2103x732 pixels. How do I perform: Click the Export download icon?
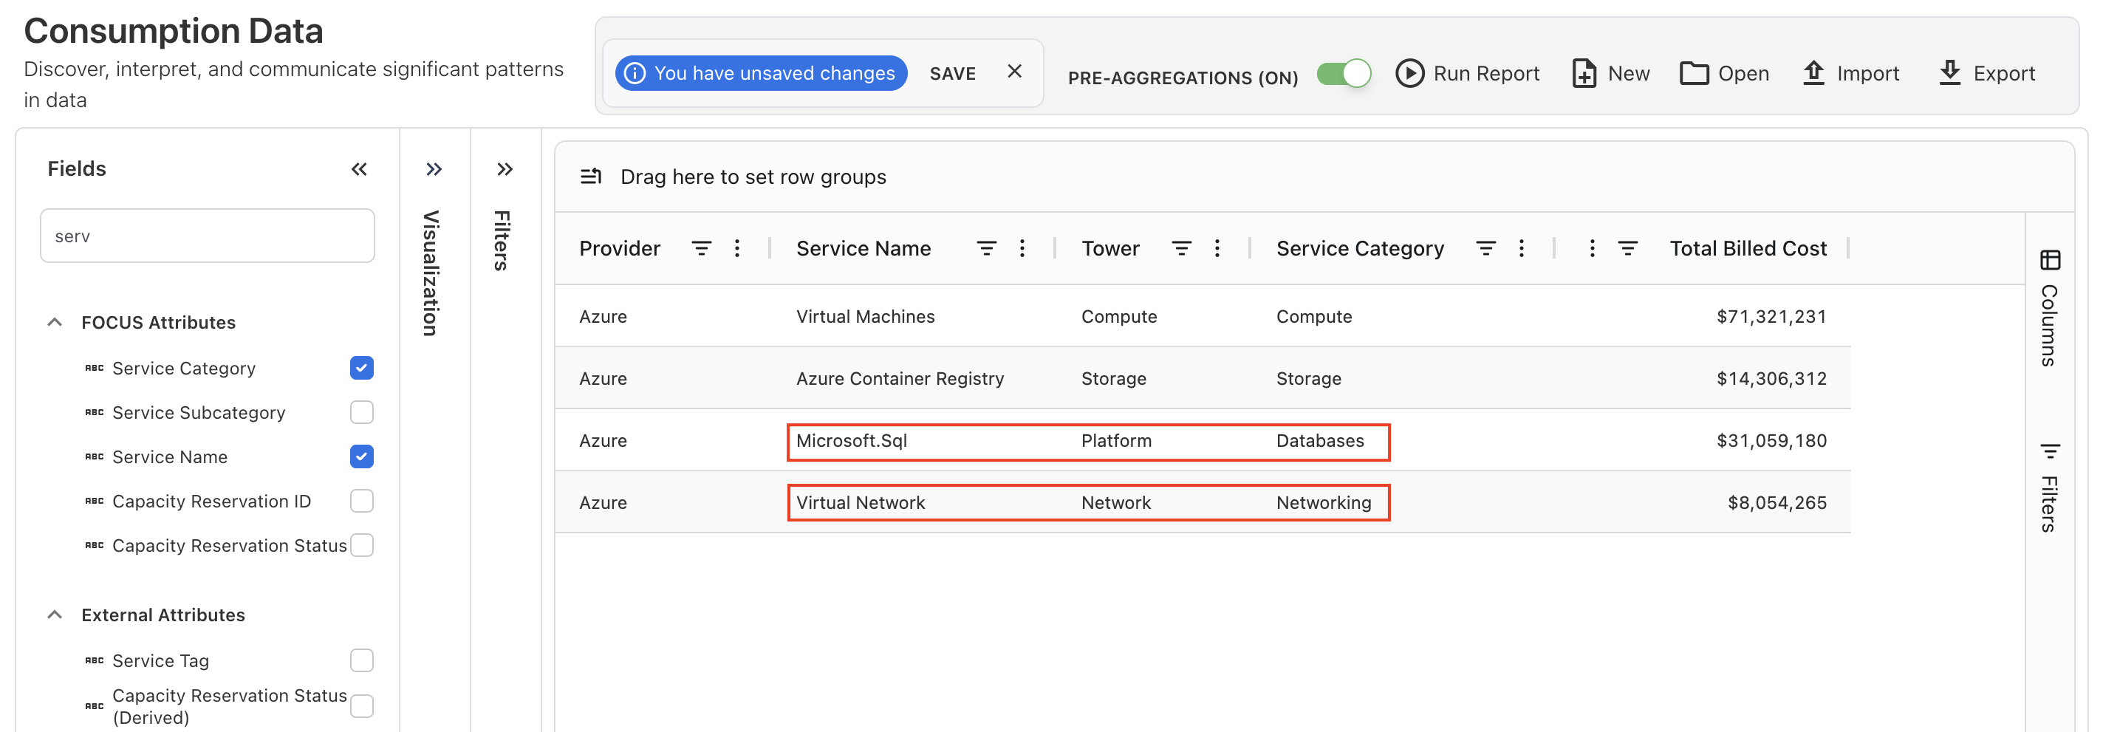click(x=1949, y=73)
